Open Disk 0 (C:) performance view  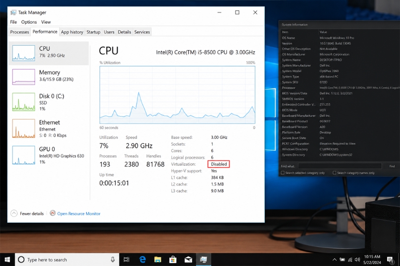tap(49, 102)
